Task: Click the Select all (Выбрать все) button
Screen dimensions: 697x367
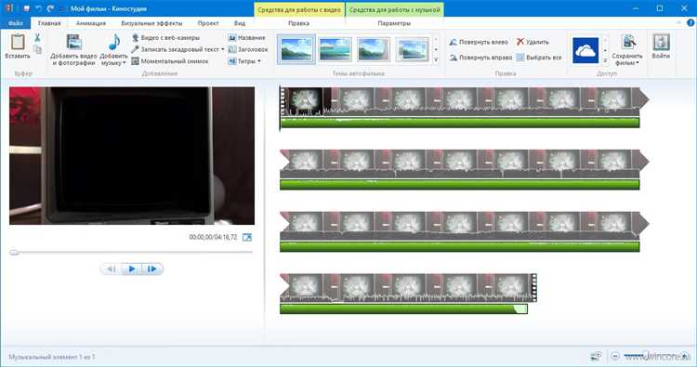Action: coord(539,58)
